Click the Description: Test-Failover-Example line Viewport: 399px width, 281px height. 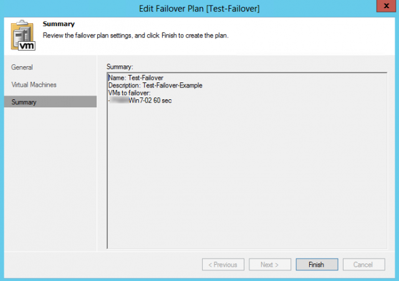tap(155, 86)
